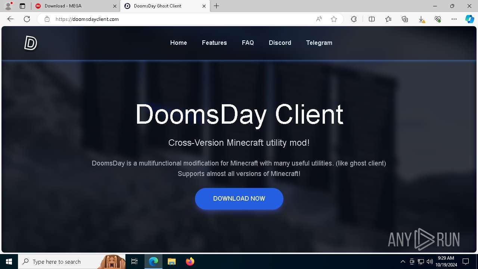Open the Edge profile icon

(x=8, y=6)
